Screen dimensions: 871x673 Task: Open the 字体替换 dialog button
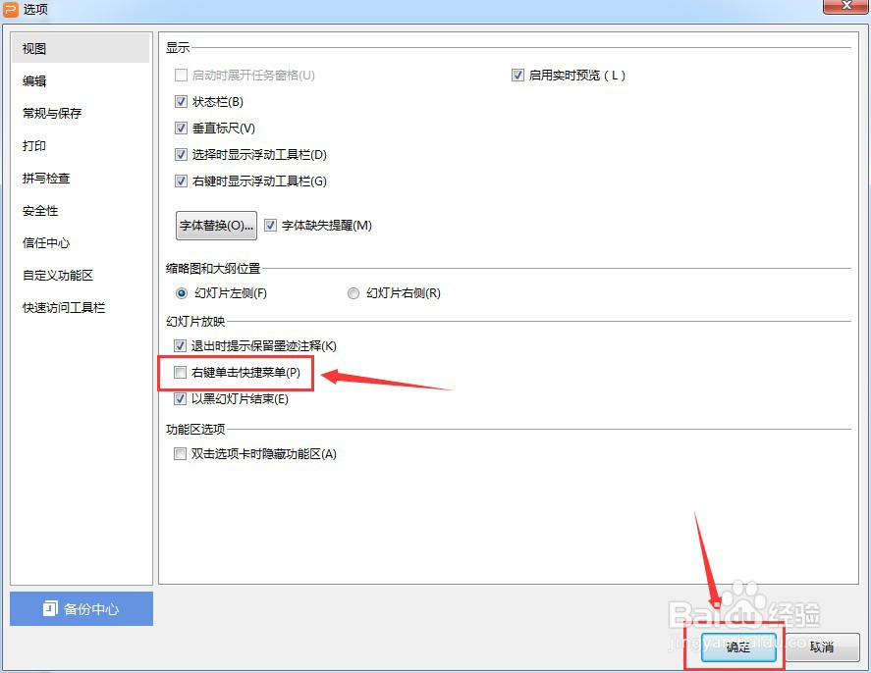pyautogui.click(x=217, y=226)
